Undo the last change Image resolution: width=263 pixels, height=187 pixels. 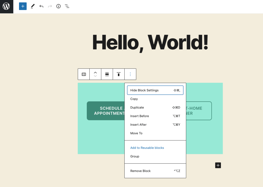41,6
